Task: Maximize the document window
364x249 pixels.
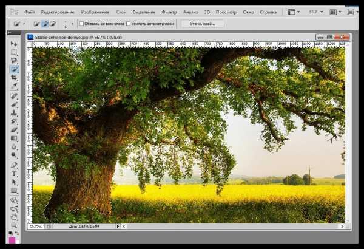Action: [x=329, y=37]
